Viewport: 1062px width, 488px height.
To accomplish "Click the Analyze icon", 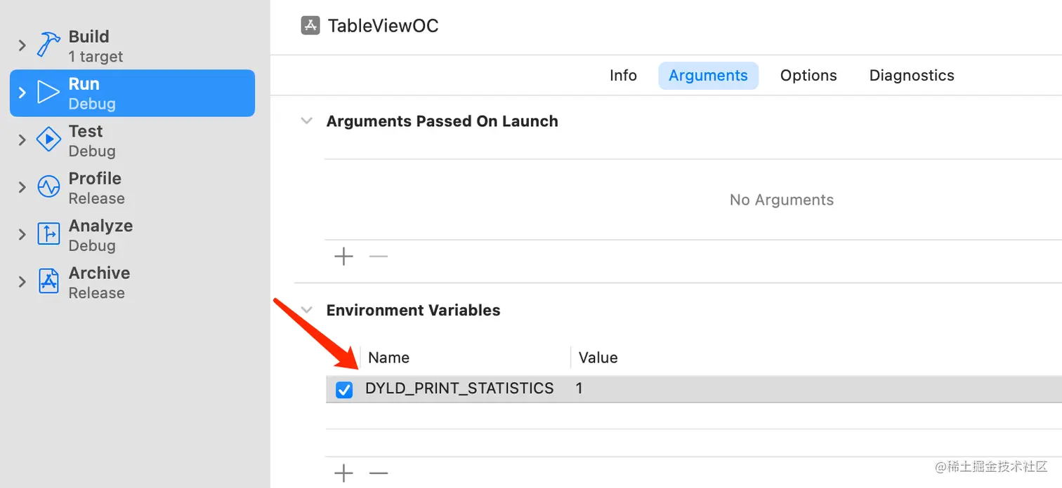I will point(48,234).
